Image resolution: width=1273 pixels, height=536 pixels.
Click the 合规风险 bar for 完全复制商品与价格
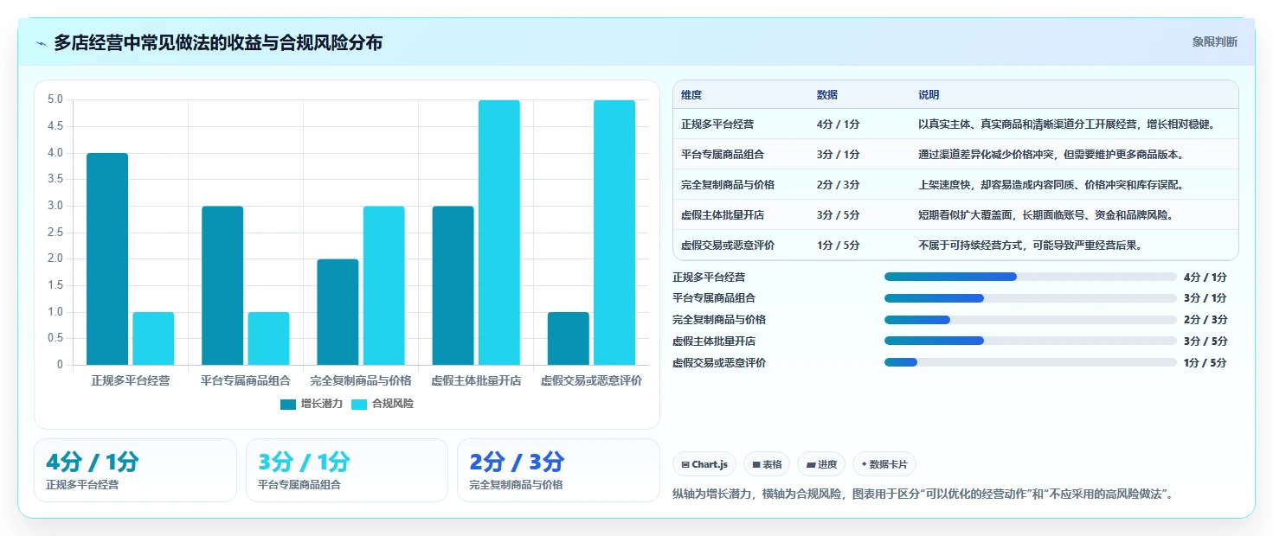(x=383, y=285)
